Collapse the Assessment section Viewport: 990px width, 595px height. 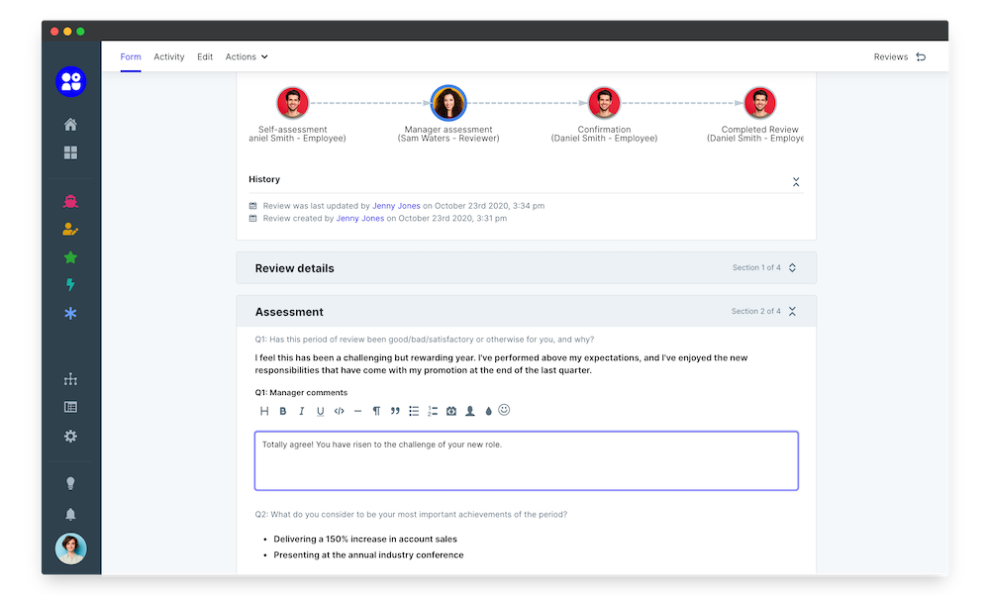click(792, 312)
